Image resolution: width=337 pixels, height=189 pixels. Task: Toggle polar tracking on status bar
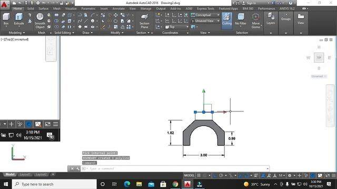[x=221, y=175]
